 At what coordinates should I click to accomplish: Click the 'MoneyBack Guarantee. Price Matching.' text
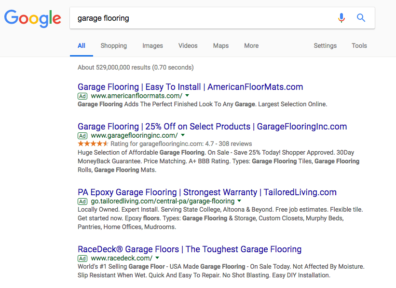[x=132, y=161]
